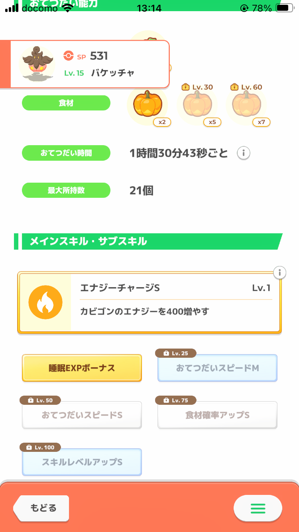299x532 pixels.
Task: Tap locked おてつだいスピードM sub skill
Action: 217,368
